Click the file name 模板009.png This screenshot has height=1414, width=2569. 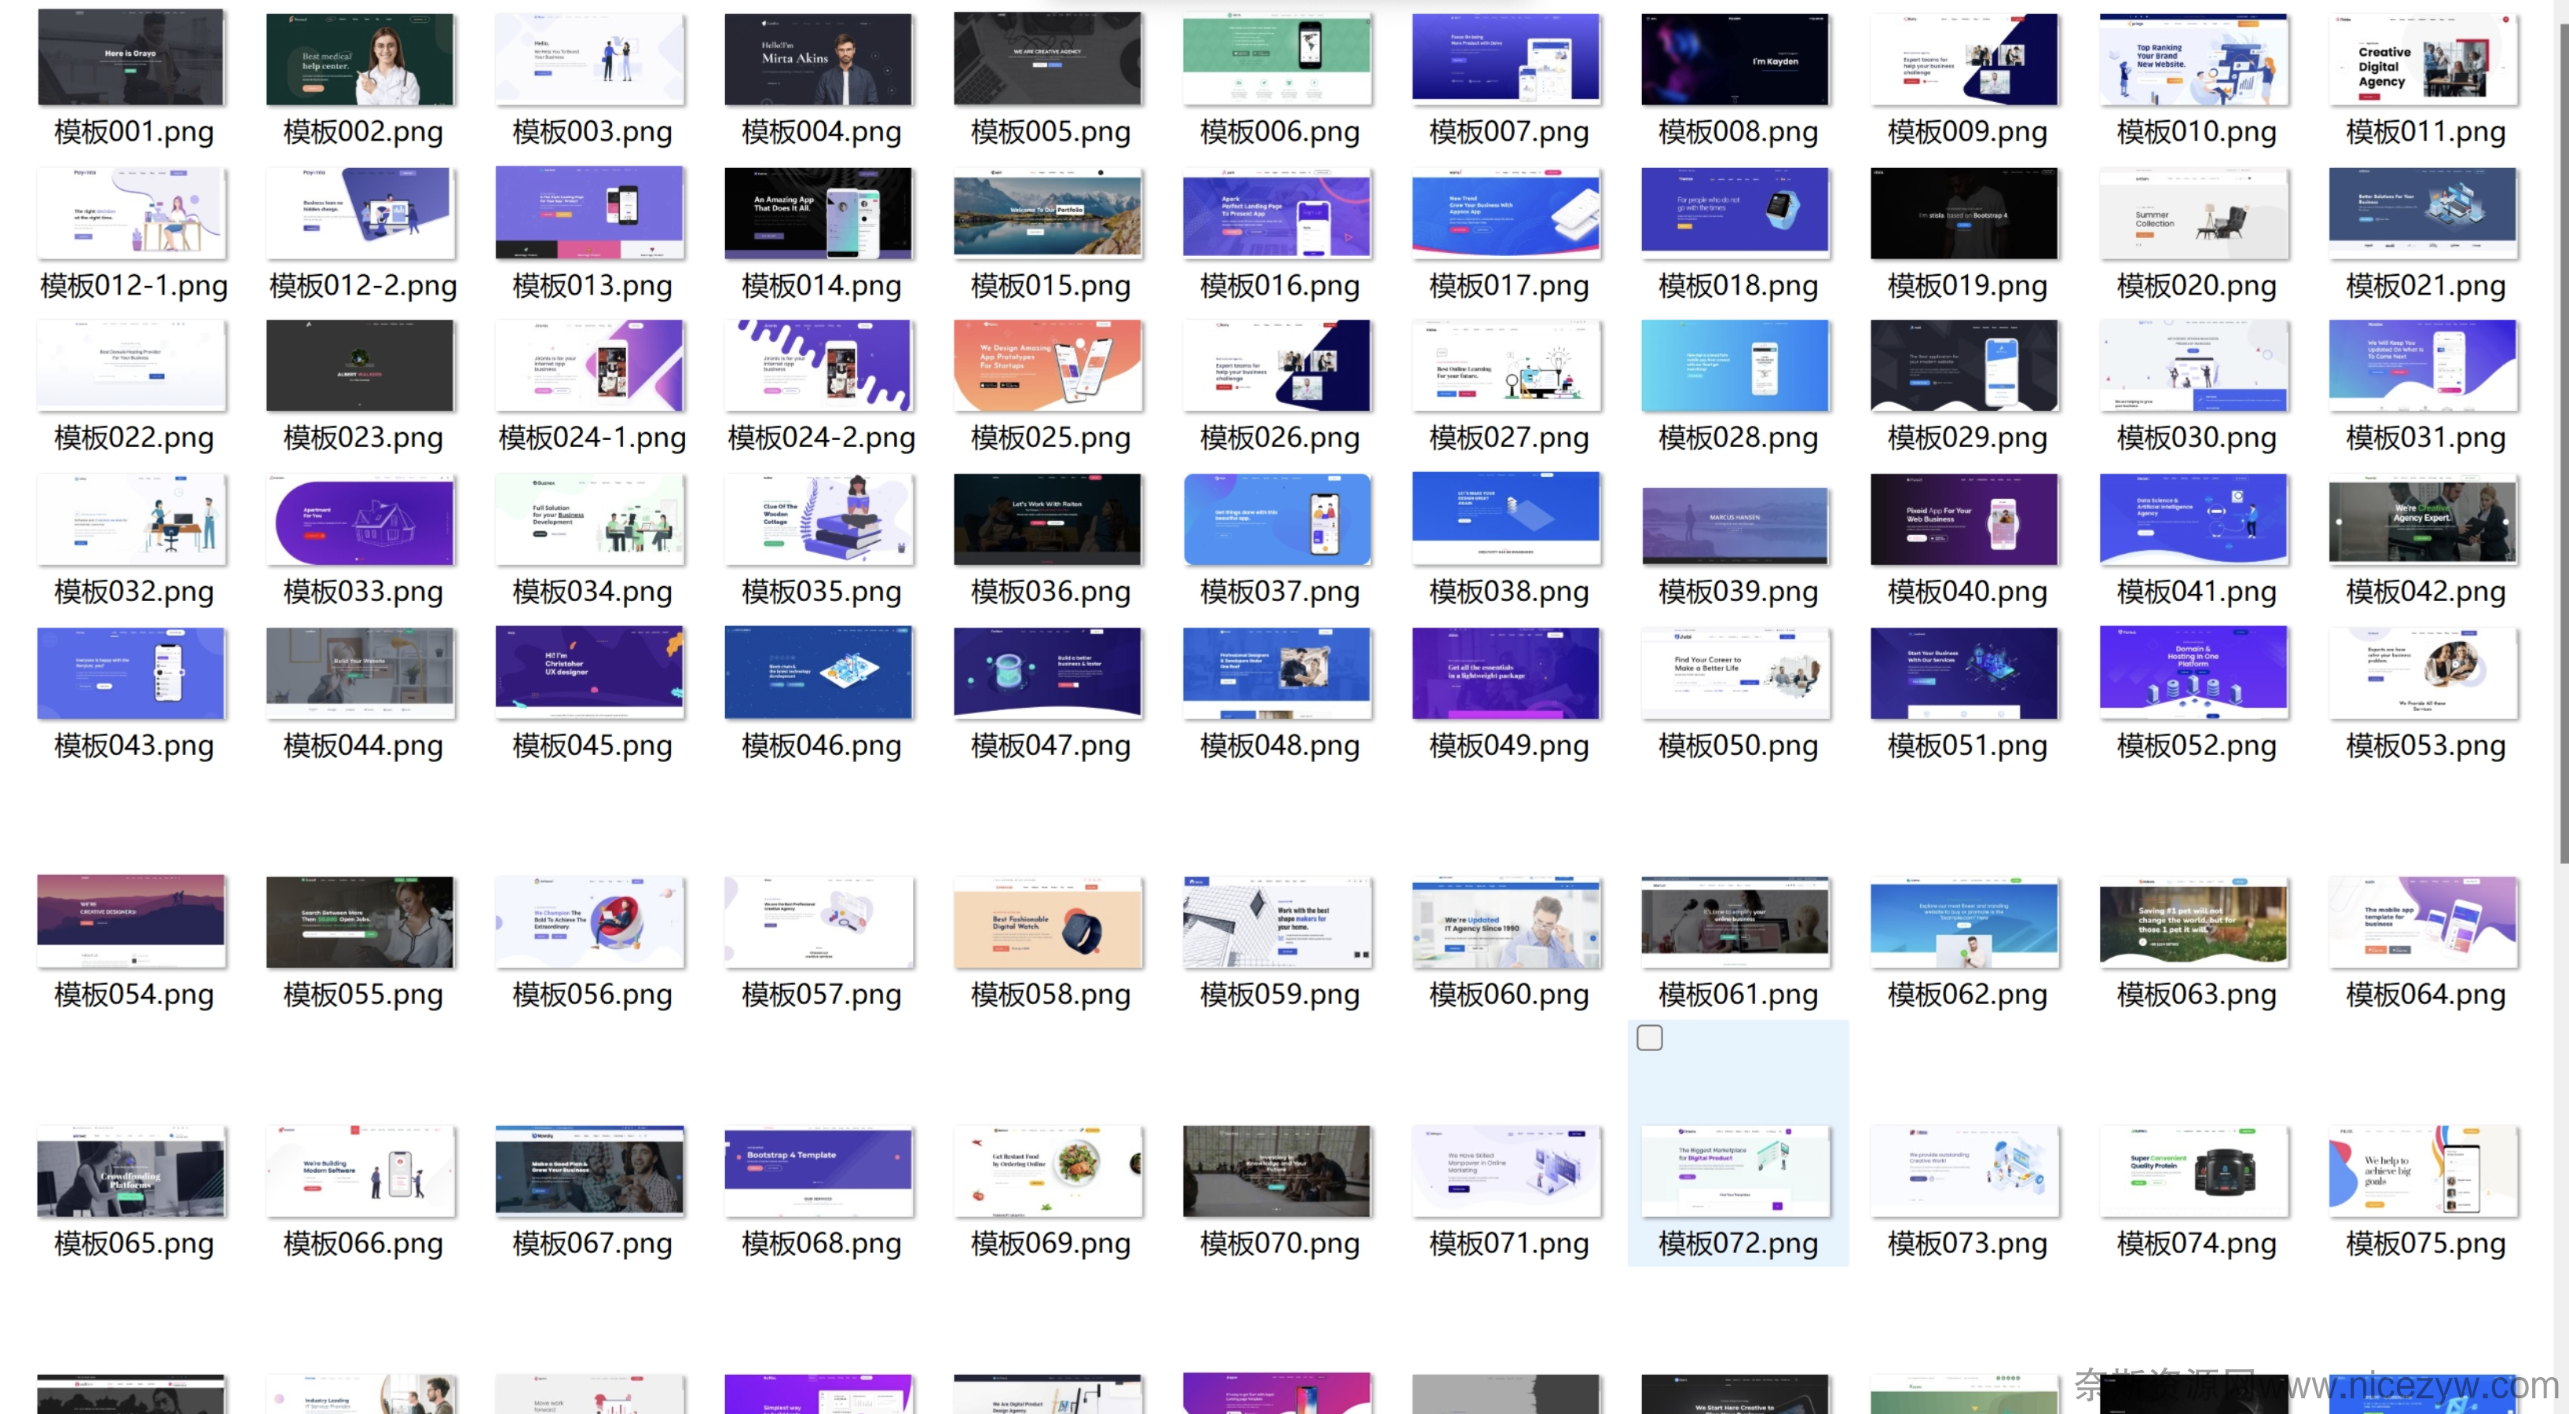coord(1966,132)
